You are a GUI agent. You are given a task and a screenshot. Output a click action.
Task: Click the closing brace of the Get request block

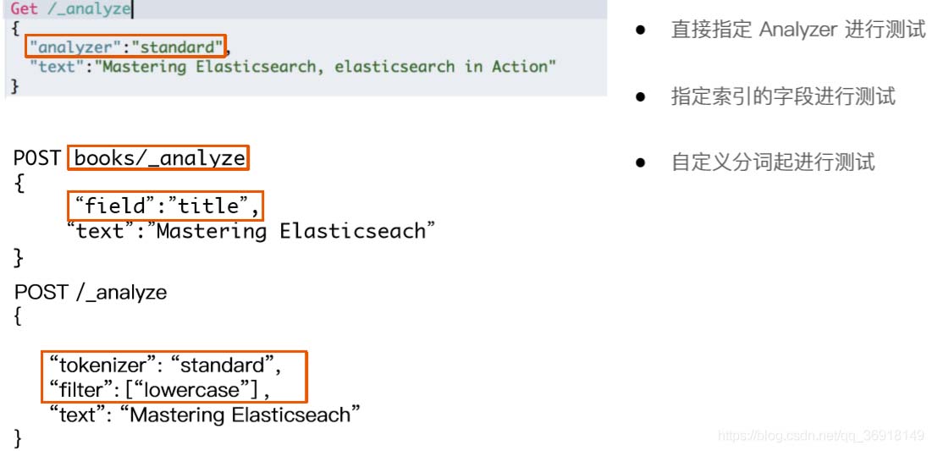point(14,86)
